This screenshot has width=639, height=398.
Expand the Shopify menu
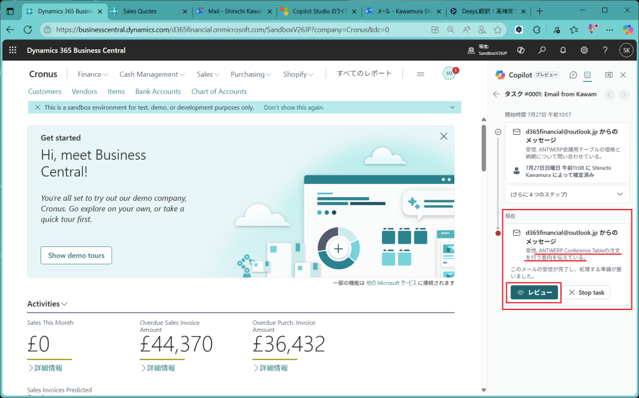pos(298,74)
